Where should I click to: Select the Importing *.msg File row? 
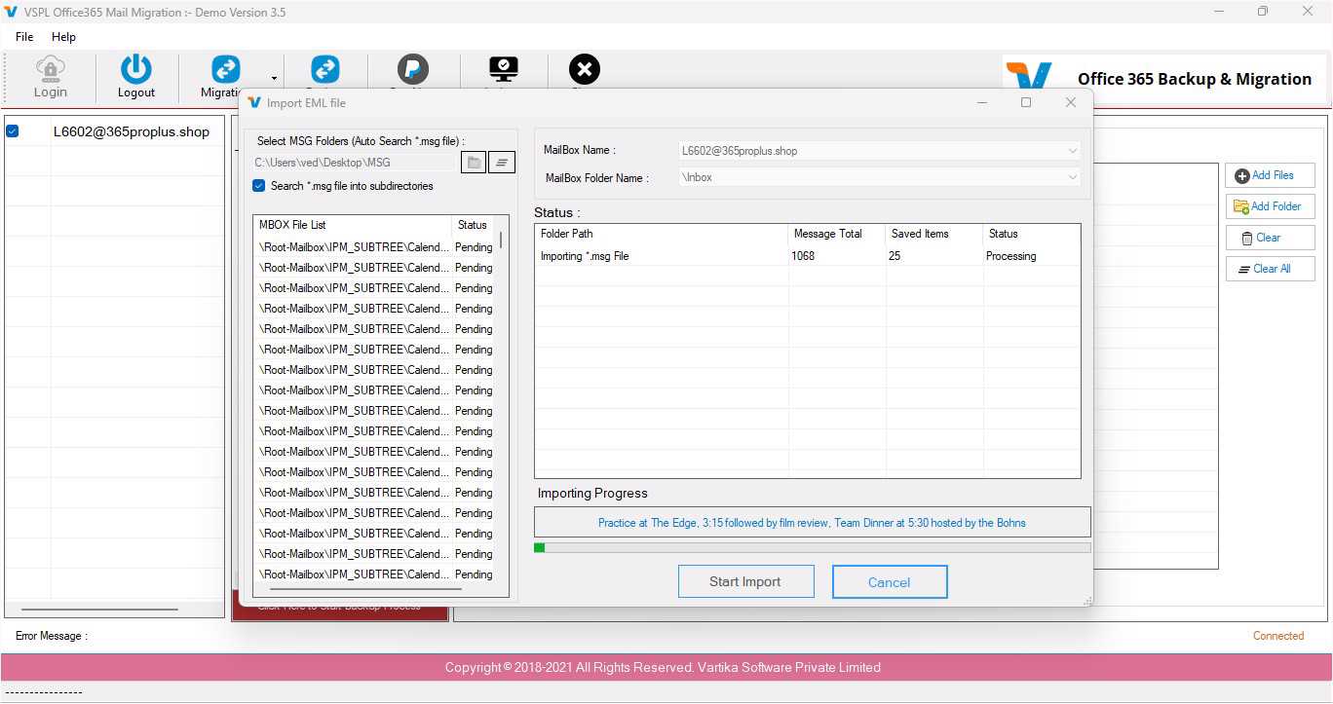pos(808,256)
